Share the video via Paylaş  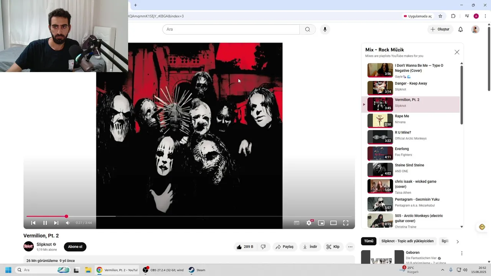(x=285, y=247)
